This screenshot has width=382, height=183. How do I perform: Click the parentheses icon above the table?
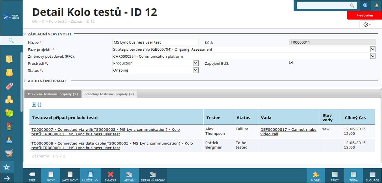click(39, 105)
